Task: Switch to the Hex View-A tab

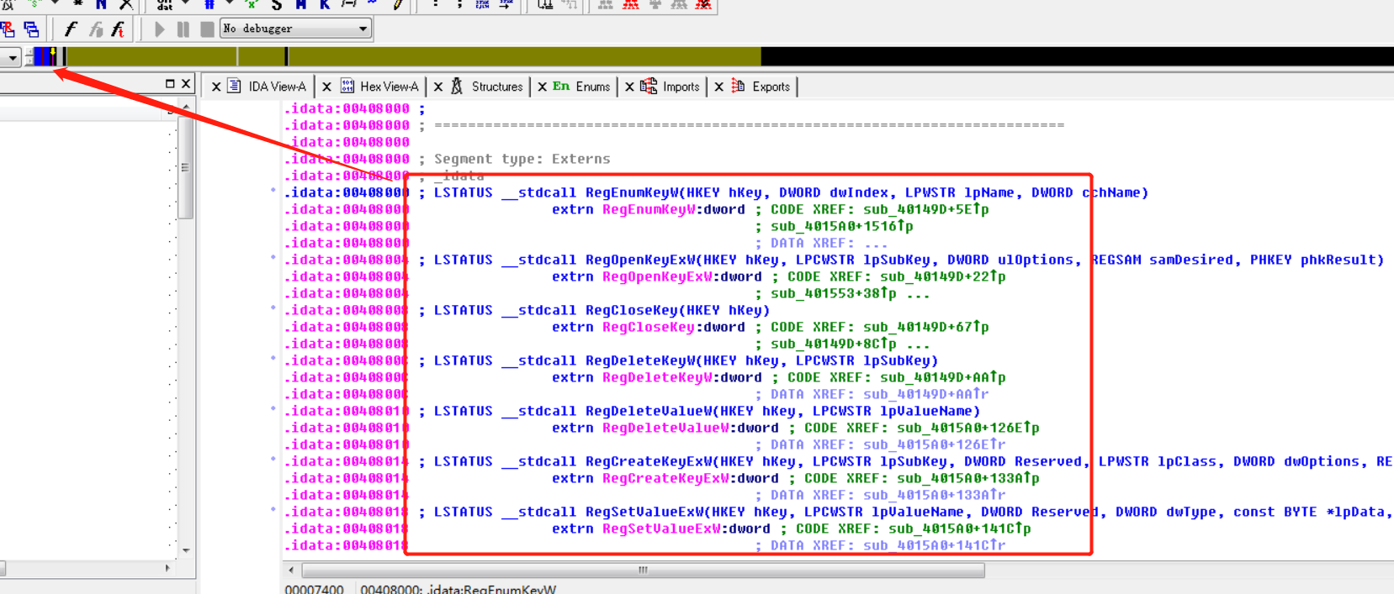Action: pyautogui.click(x=389, y=87)
